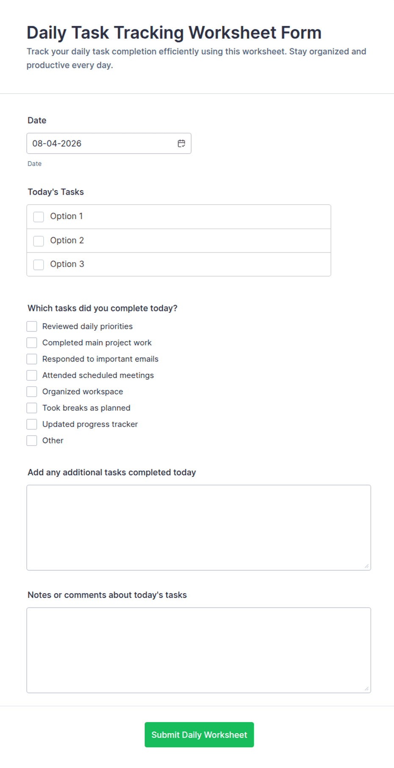Viewport: 394px width, 768px height.
Task: Grab notes textarea resize handle
Action: 366,688
